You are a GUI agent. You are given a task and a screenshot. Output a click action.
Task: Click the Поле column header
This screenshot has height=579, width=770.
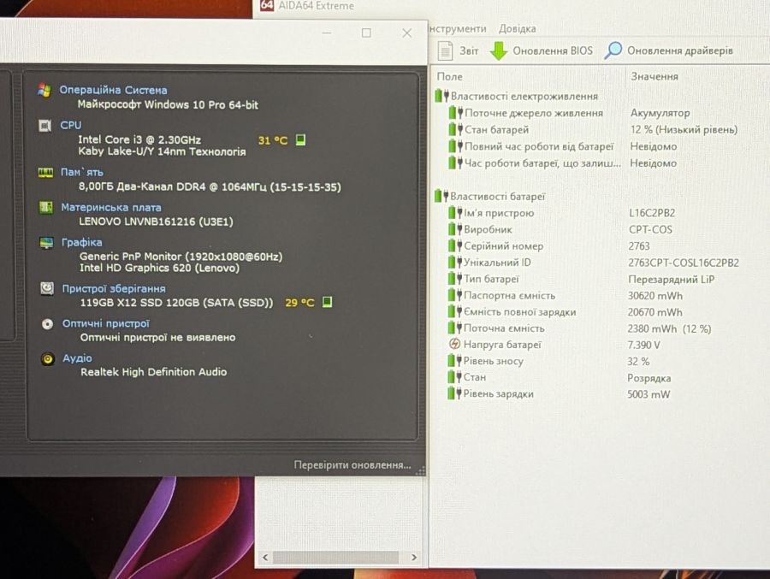pos(449,77)
